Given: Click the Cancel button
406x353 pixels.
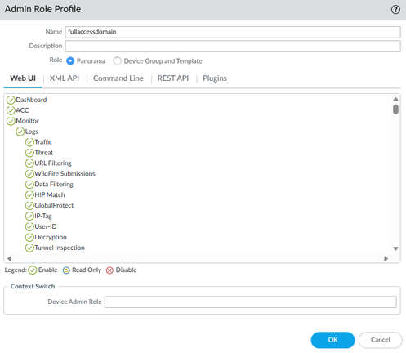Looking at the screenshot, I should point(381,340).
